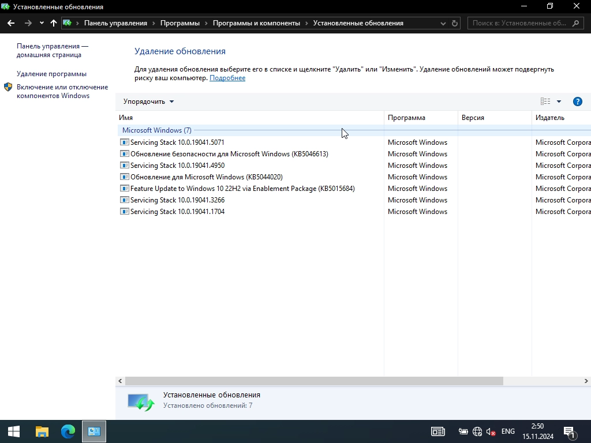This screenshot has height=443, width=591.
Task: Click the Control Panel taskbar button
Action: pyautogui.click(x=94, y=431)
